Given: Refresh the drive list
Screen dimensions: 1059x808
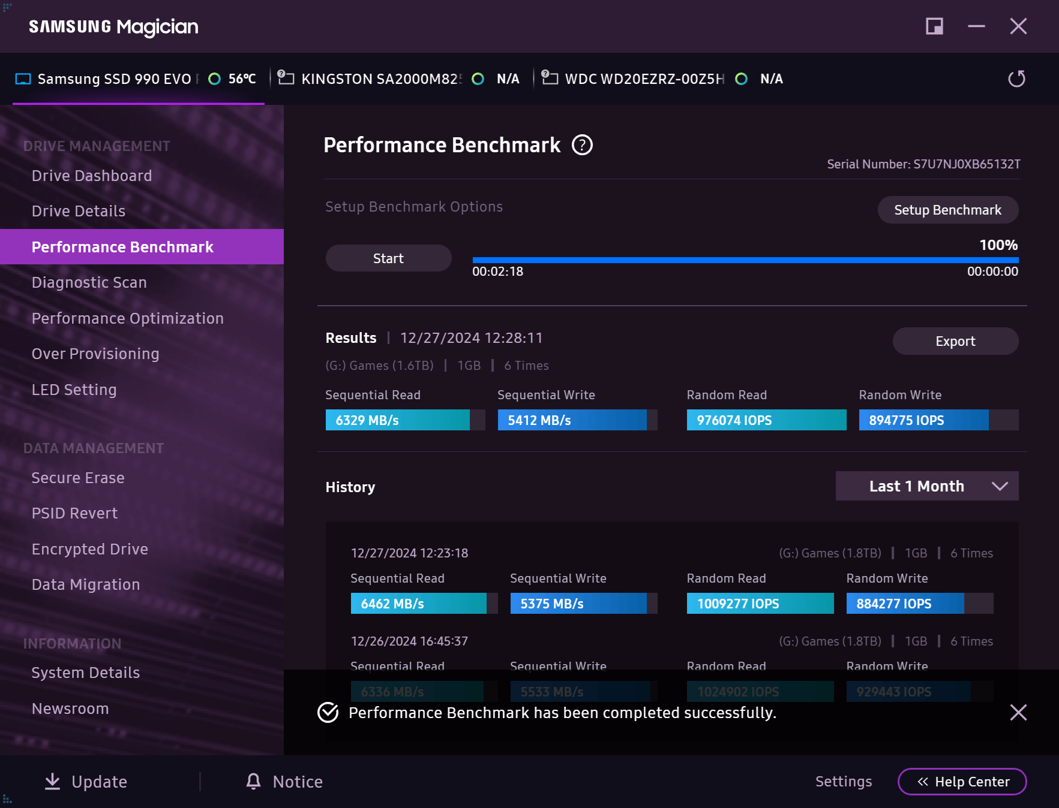Looking at the screenshot, I should [x=1016, y=79].
